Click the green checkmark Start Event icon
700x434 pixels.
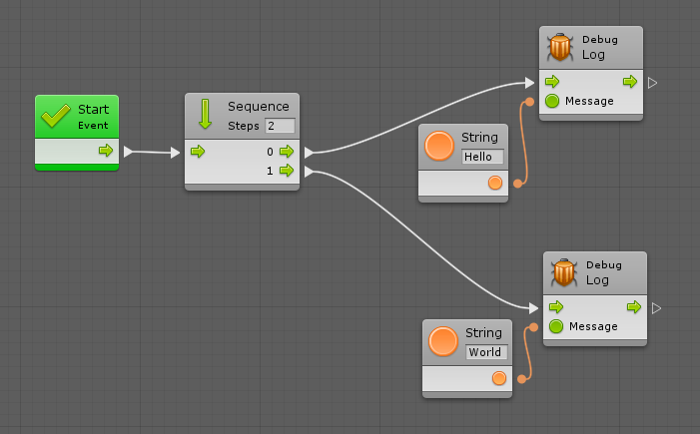point(54,117)
